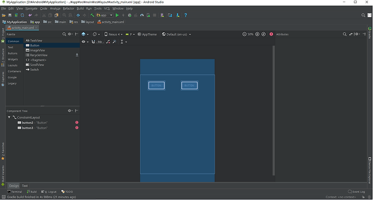
Task: Open the Terminal tool window
Action: click(15, 192)
